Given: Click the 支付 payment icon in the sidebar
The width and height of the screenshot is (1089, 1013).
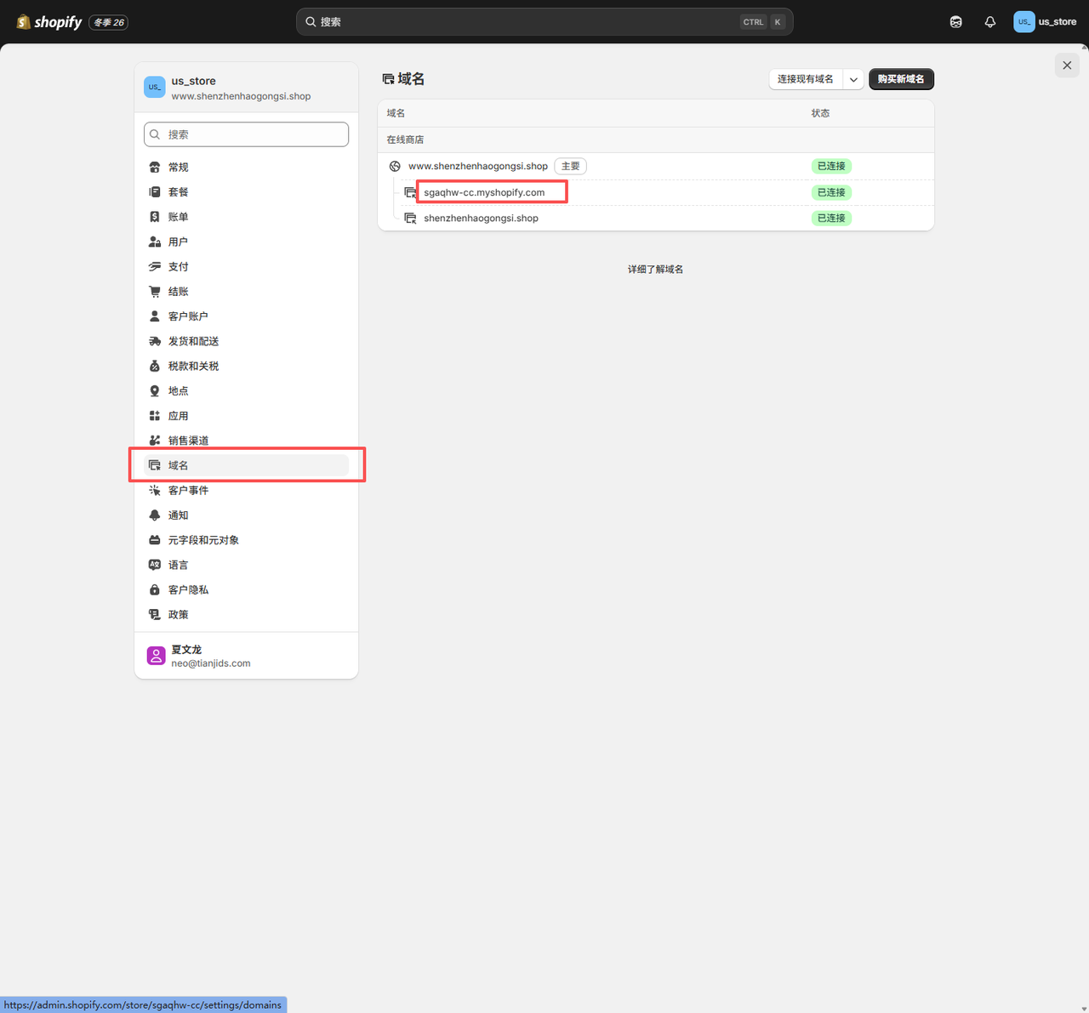Looking at the screenshot, I should click(x=155, y=267).
